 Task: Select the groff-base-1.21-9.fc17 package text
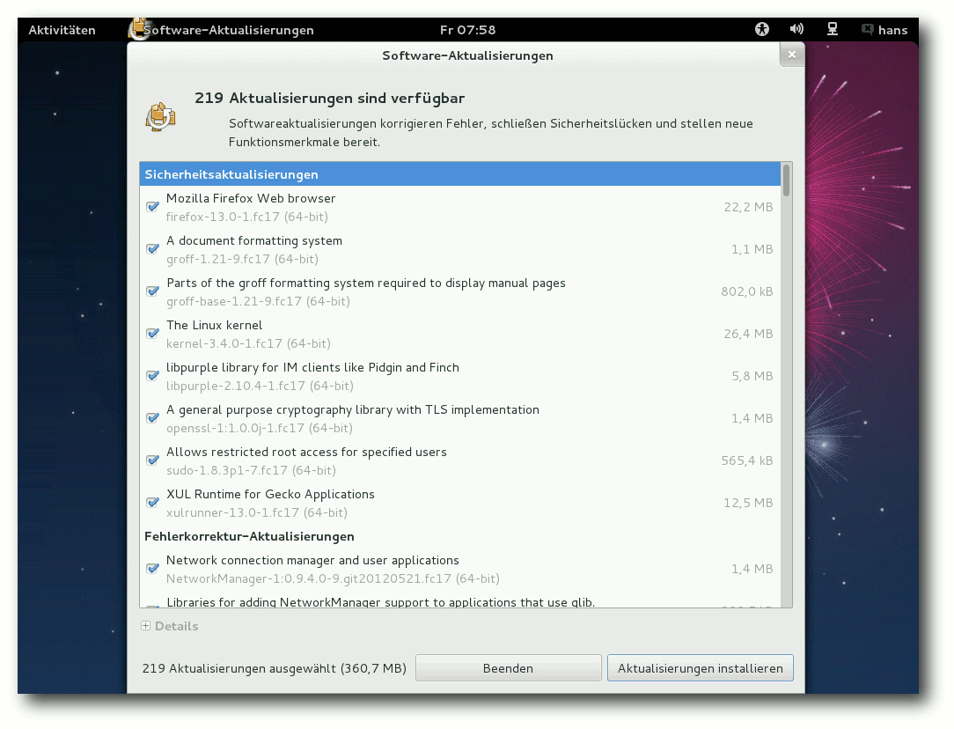tap(258, 301)
